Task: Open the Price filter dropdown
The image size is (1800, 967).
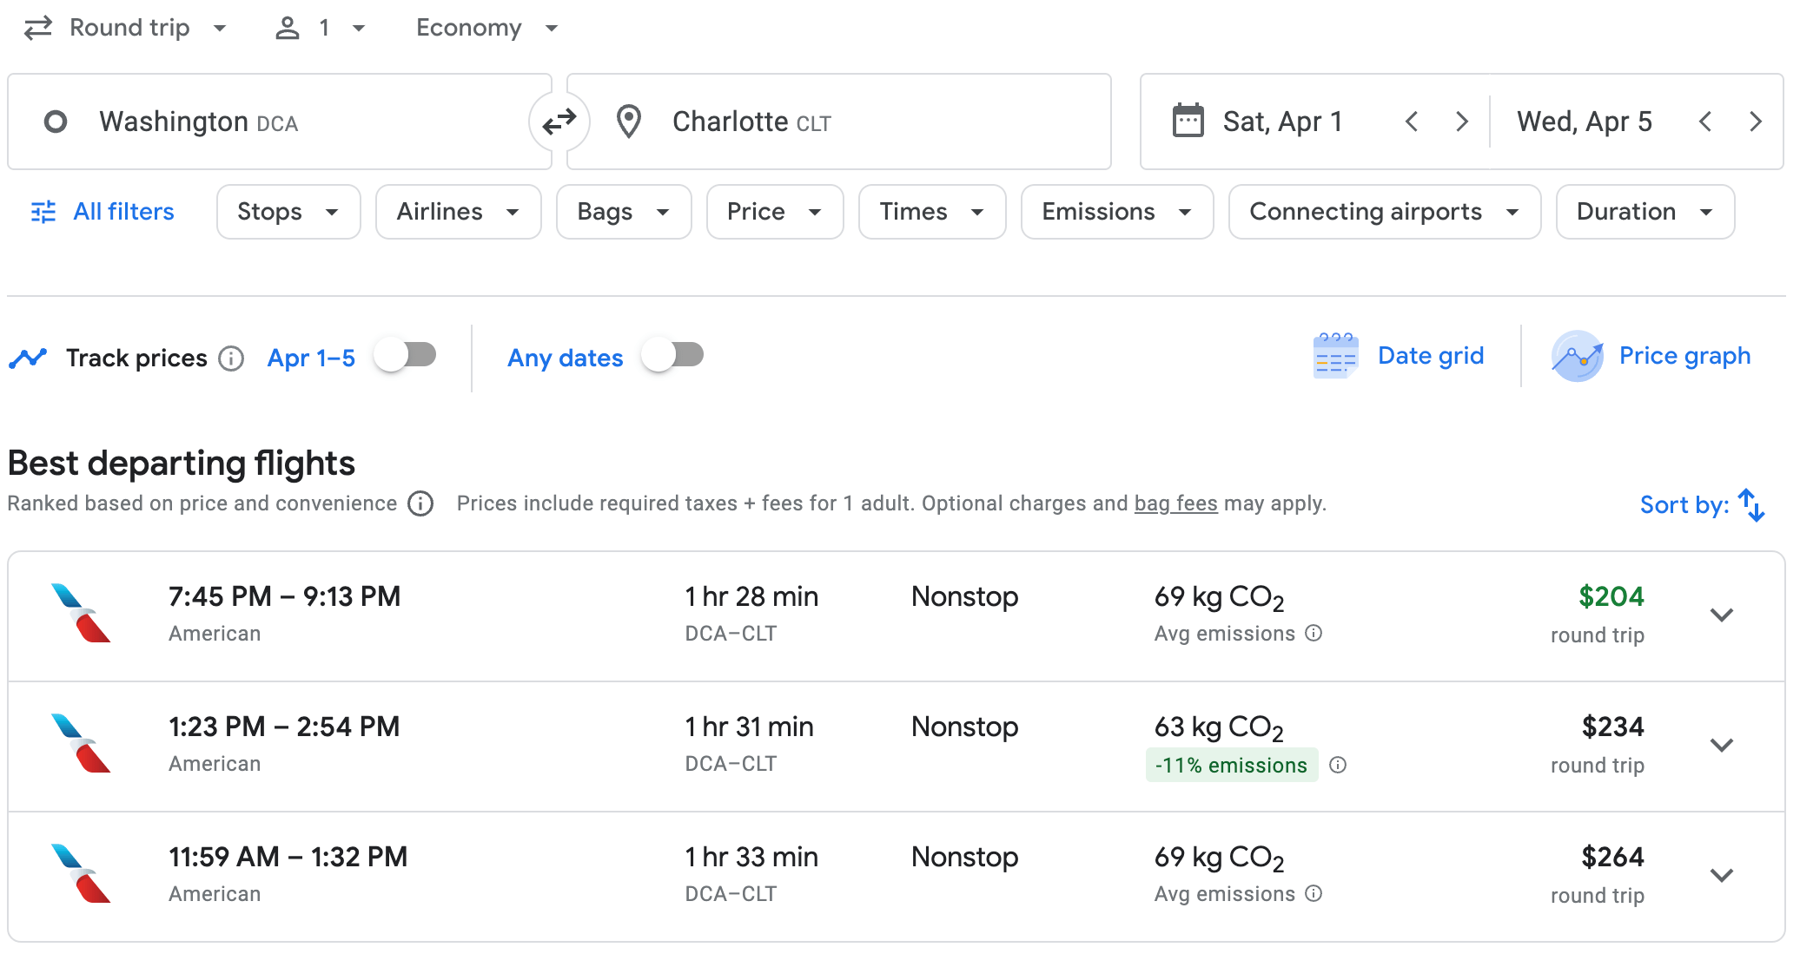Action: click(x=775, y=212)
